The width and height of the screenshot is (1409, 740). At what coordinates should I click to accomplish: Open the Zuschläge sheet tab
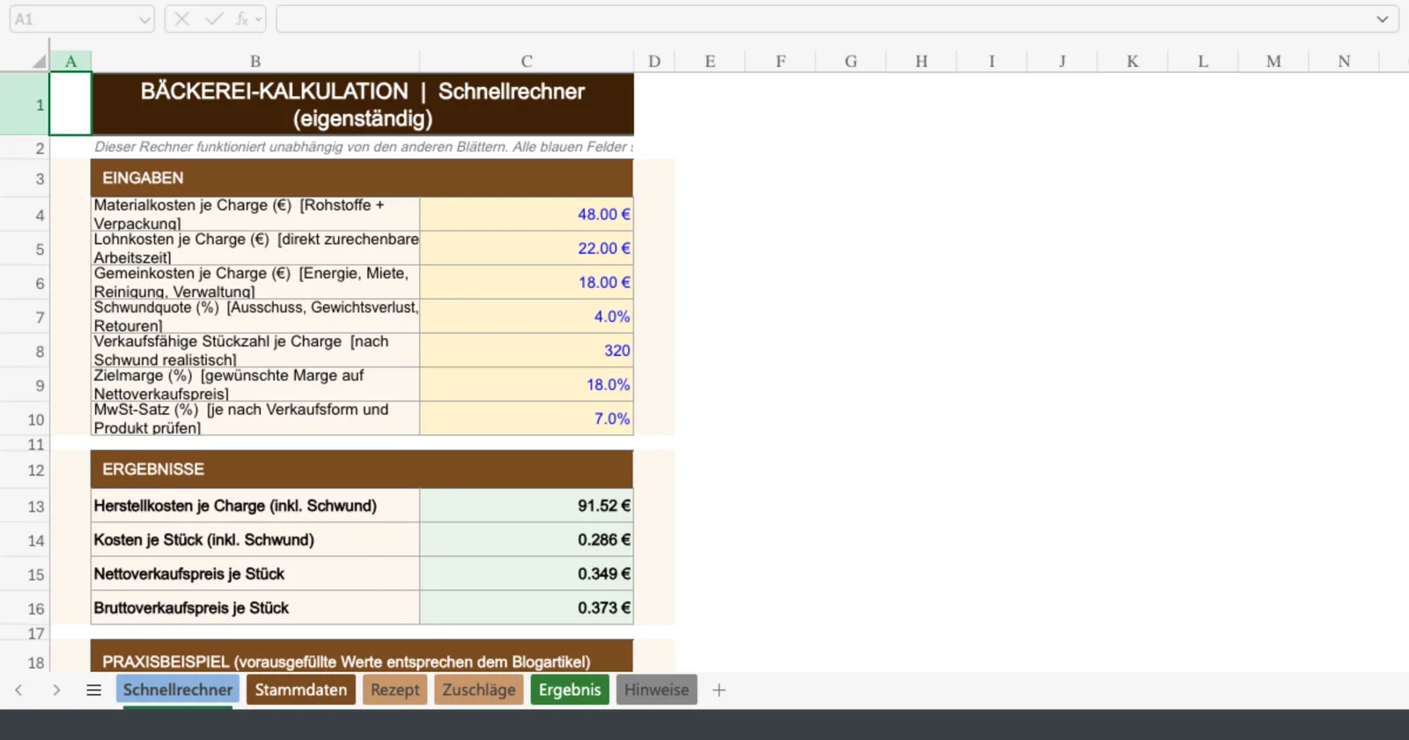coord(479,690)
